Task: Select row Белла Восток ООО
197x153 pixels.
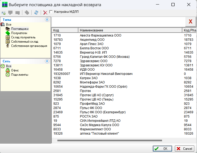Action: 124,48
